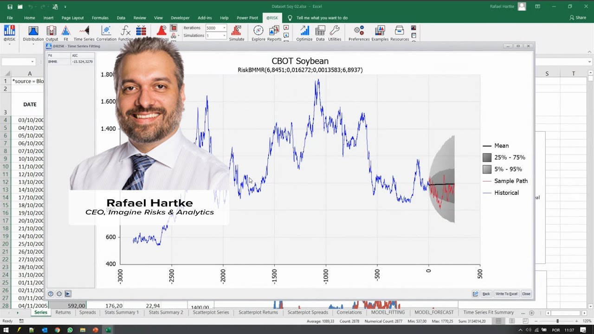The image size is (594, 334).
Task: Click the Back button in fitting window
Action: [x=486, y=294]
